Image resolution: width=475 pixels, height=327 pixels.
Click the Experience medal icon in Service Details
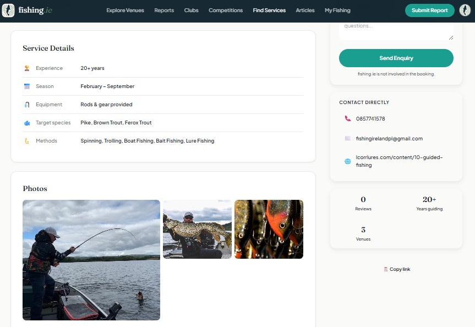click(x=27, y=68)
